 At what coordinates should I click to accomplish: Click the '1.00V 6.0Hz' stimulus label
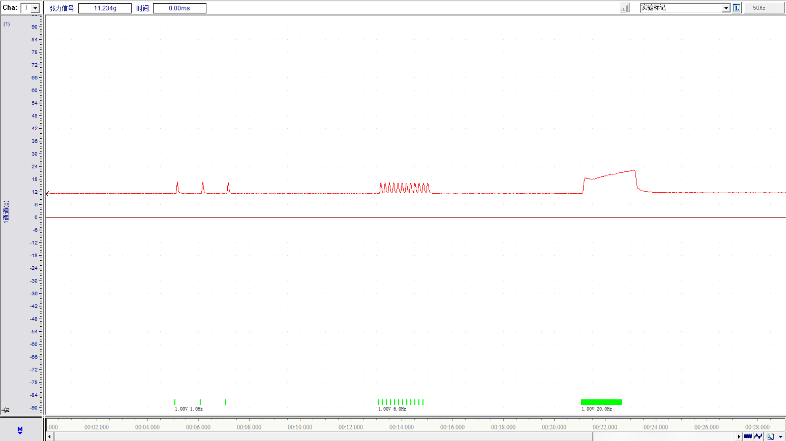coord(392,409)
